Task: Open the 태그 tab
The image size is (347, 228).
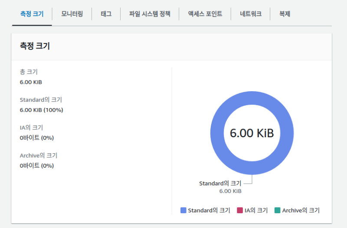Action: point(106,14)
